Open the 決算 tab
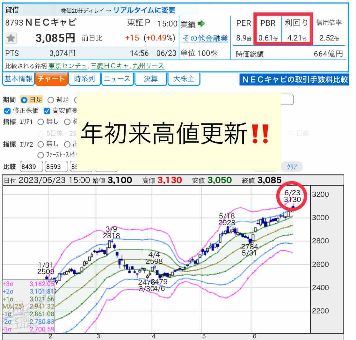This screenshot has width=356, height=340. pos(150,79)
